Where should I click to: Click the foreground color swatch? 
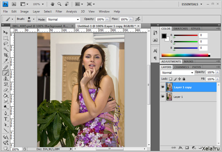click(164, 36)
